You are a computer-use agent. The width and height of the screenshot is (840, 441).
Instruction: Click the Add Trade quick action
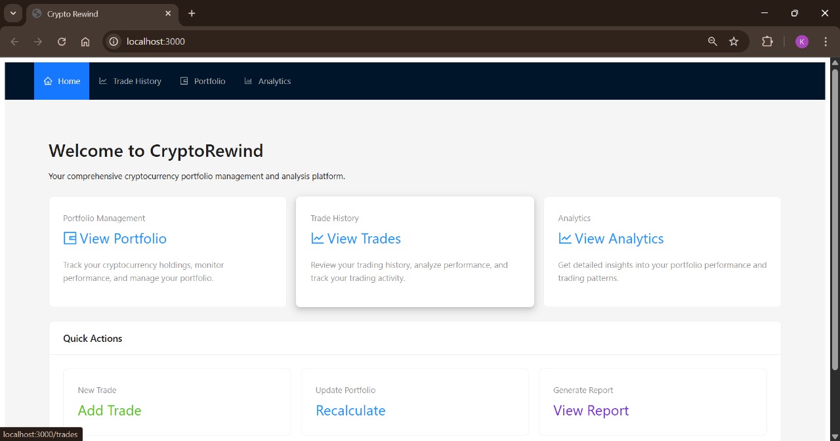110,410
